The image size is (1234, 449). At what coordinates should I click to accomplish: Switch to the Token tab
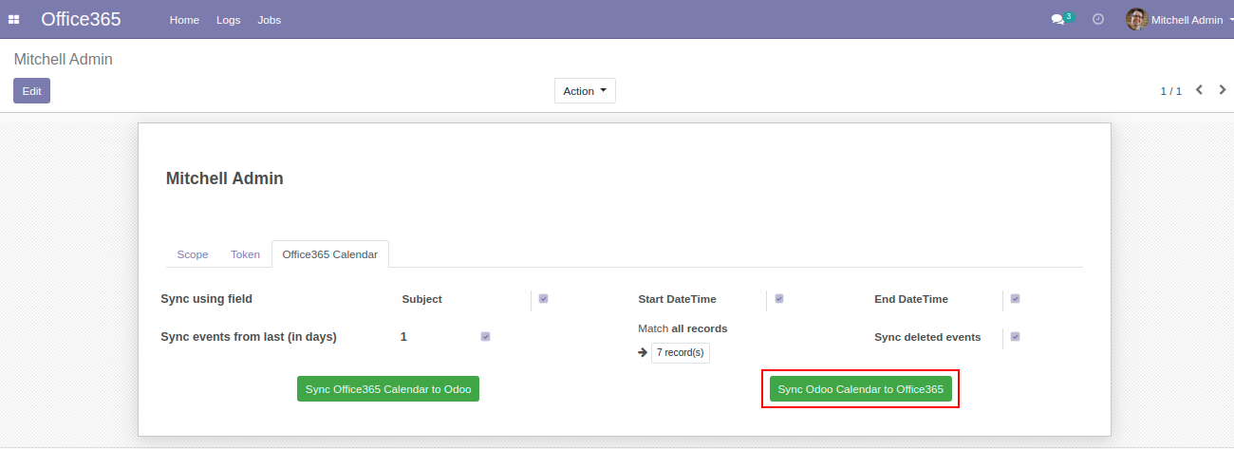click(x=245, y=254)
